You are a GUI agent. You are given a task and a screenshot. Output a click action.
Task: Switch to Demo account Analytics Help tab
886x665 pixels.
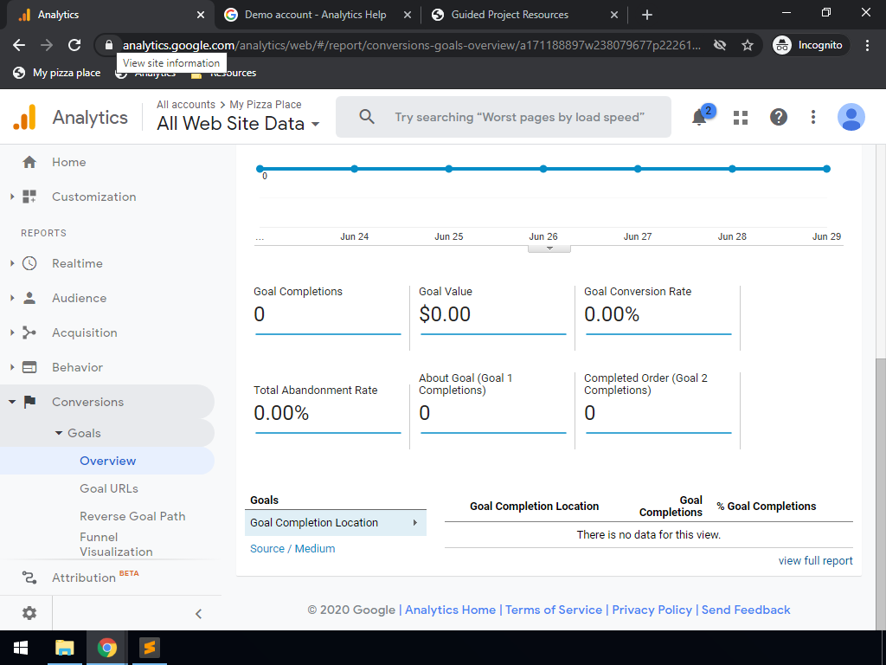click(315, 15)
